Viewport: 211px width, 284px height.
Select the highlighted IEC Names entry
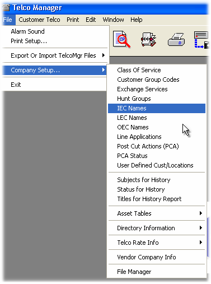coord(157,108)
